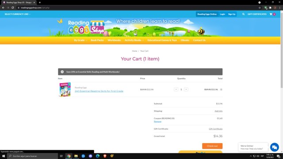
Task: Click Home breadcrumb link
Action: pyautogui.click(x=134, y=51)
